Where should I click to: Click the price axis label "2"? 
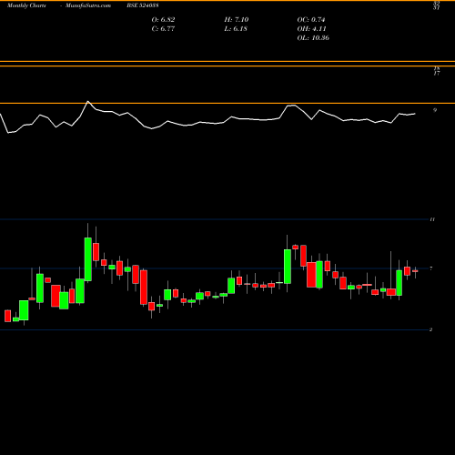430,329
